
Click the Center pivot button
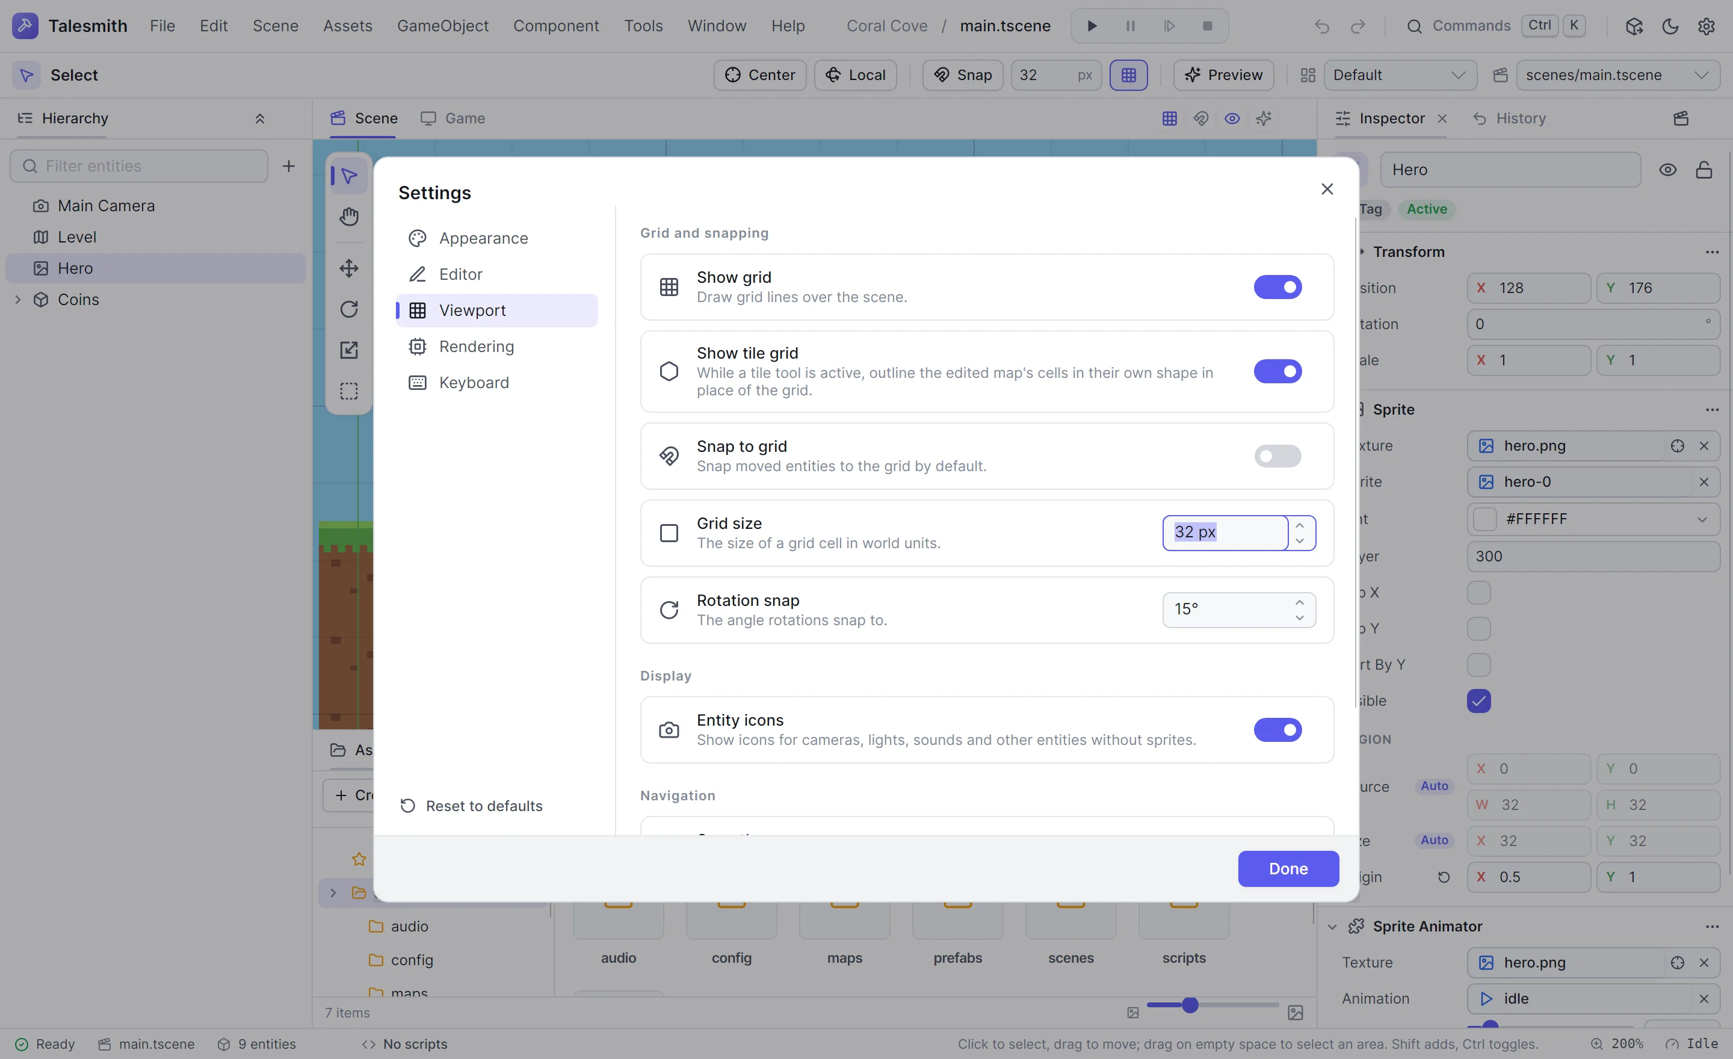tap(759, 75)
